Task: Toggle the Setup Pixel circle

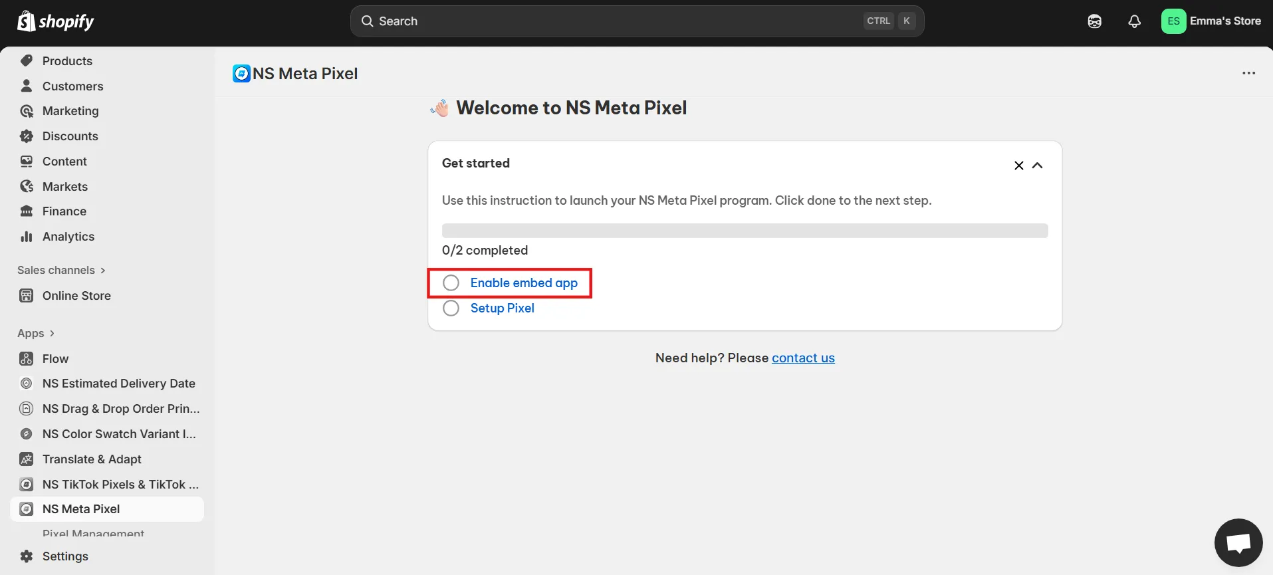Action: 451,308
